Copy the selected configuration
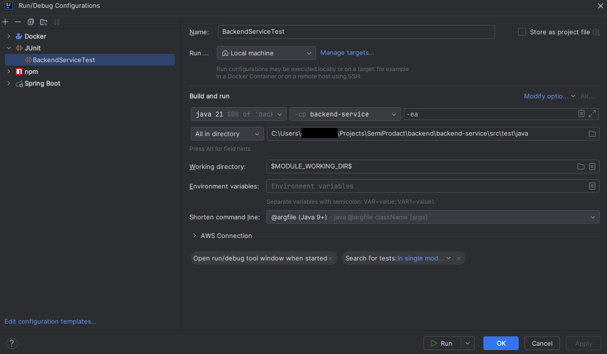This screenshot has width=607, height=354. click(31, 22)
